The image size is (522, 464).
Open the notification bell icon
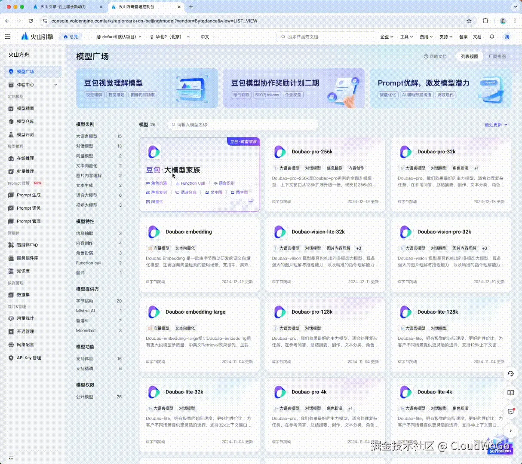pos(492,37)
